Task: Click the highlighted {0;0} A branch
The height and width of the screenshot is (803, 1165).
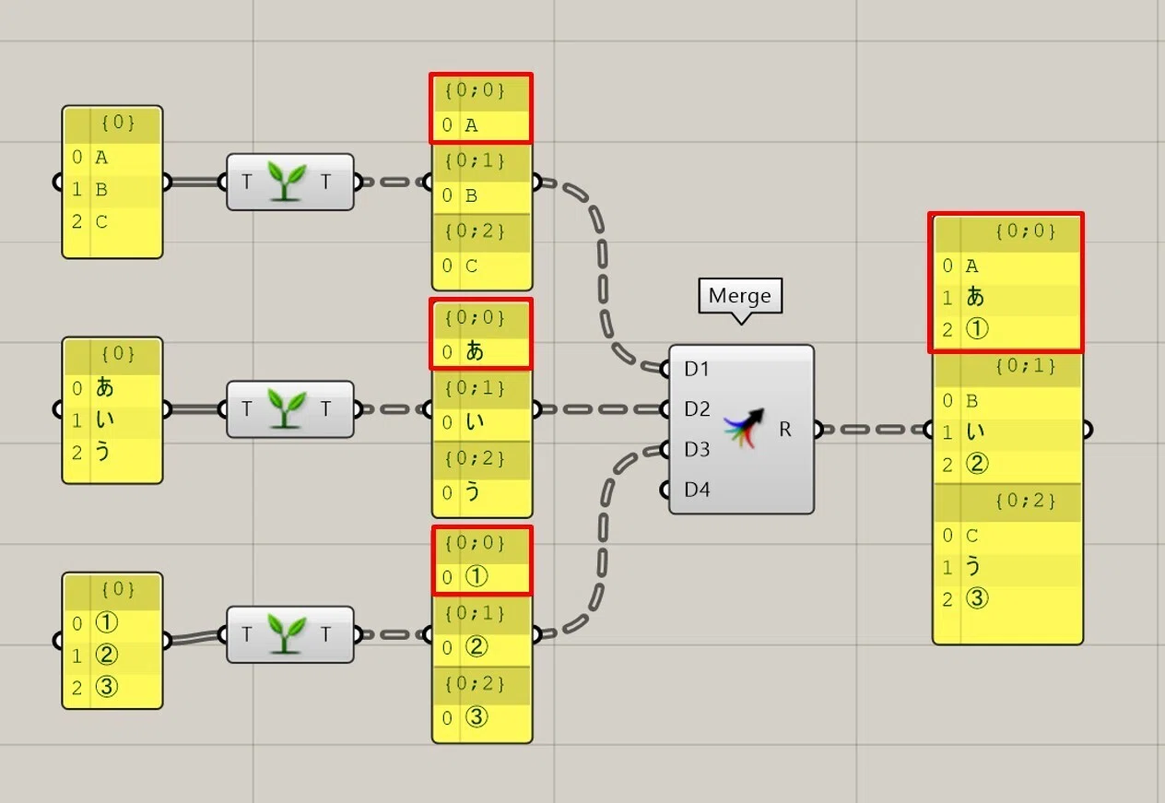Action: [x=481, y=109]
